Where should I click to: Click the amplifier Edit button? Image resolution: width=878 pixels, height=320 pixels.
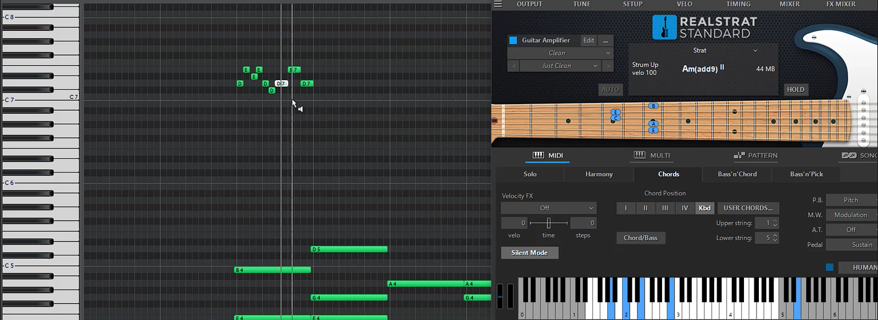point(589,41)
